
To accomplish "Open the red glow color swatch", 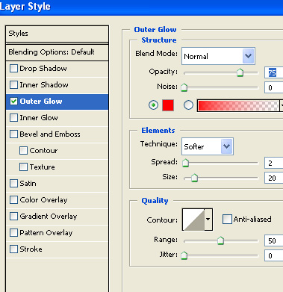I will click(x=168, y=105).
